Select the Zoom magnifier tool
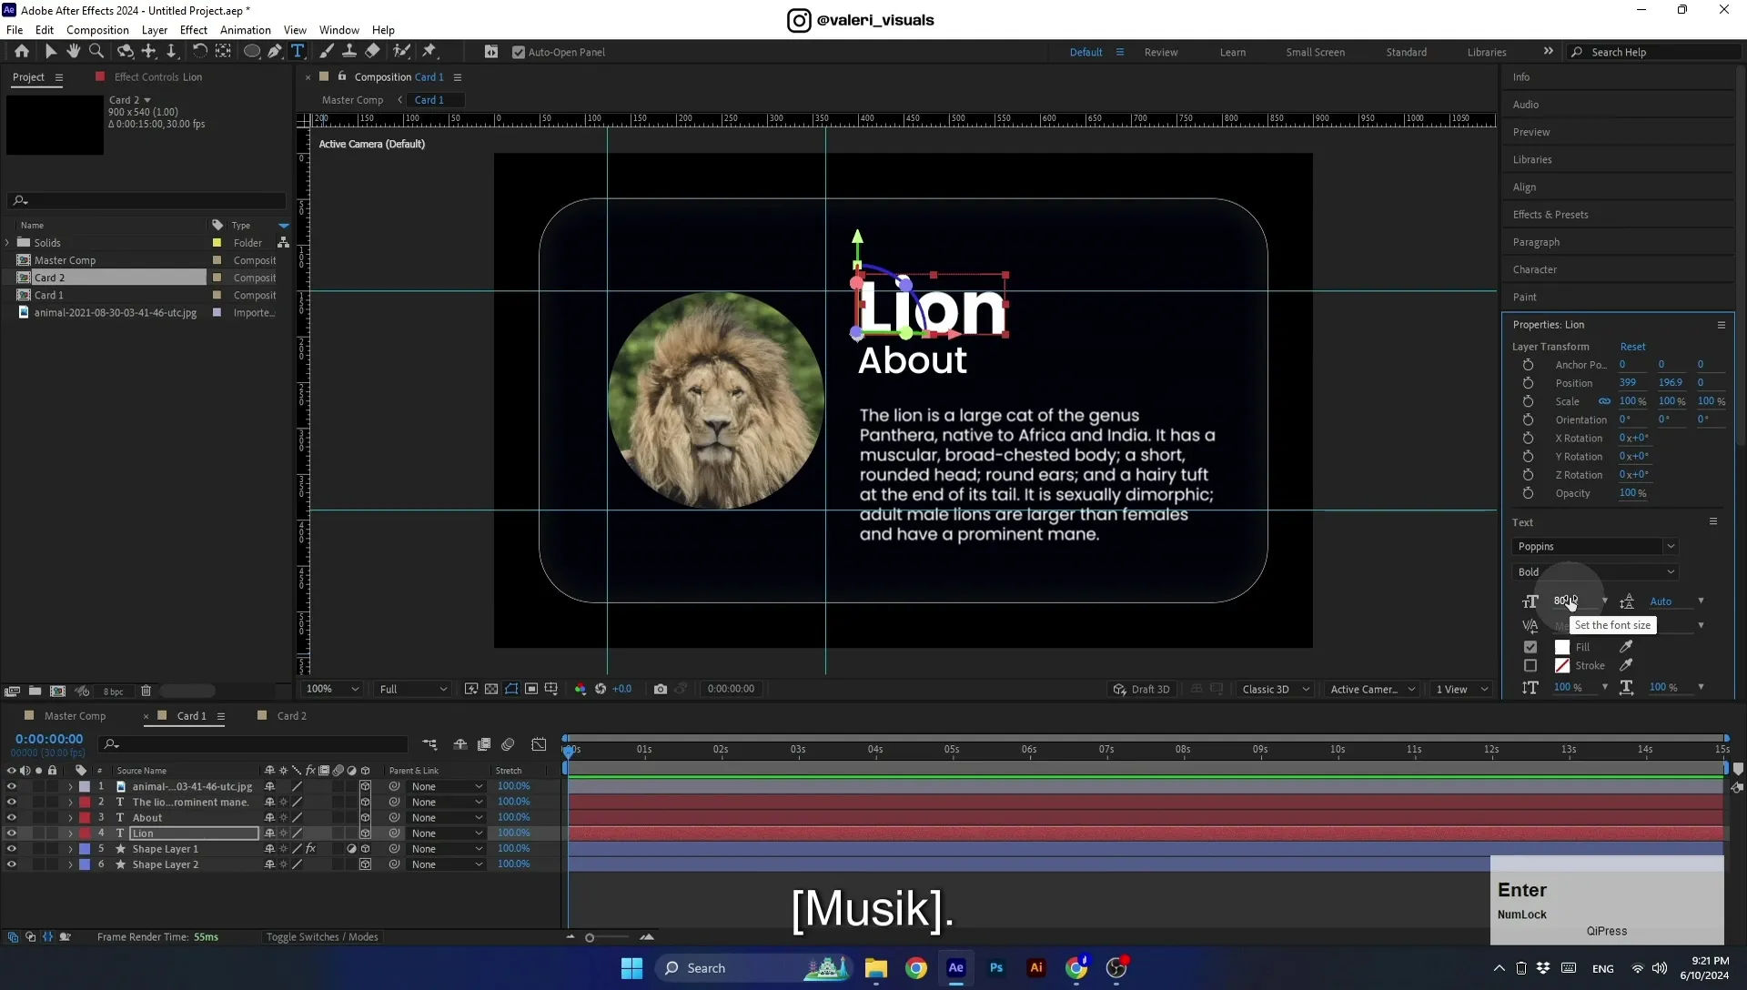This screenshot has height=990, width=1747. (x=96, y=52)
